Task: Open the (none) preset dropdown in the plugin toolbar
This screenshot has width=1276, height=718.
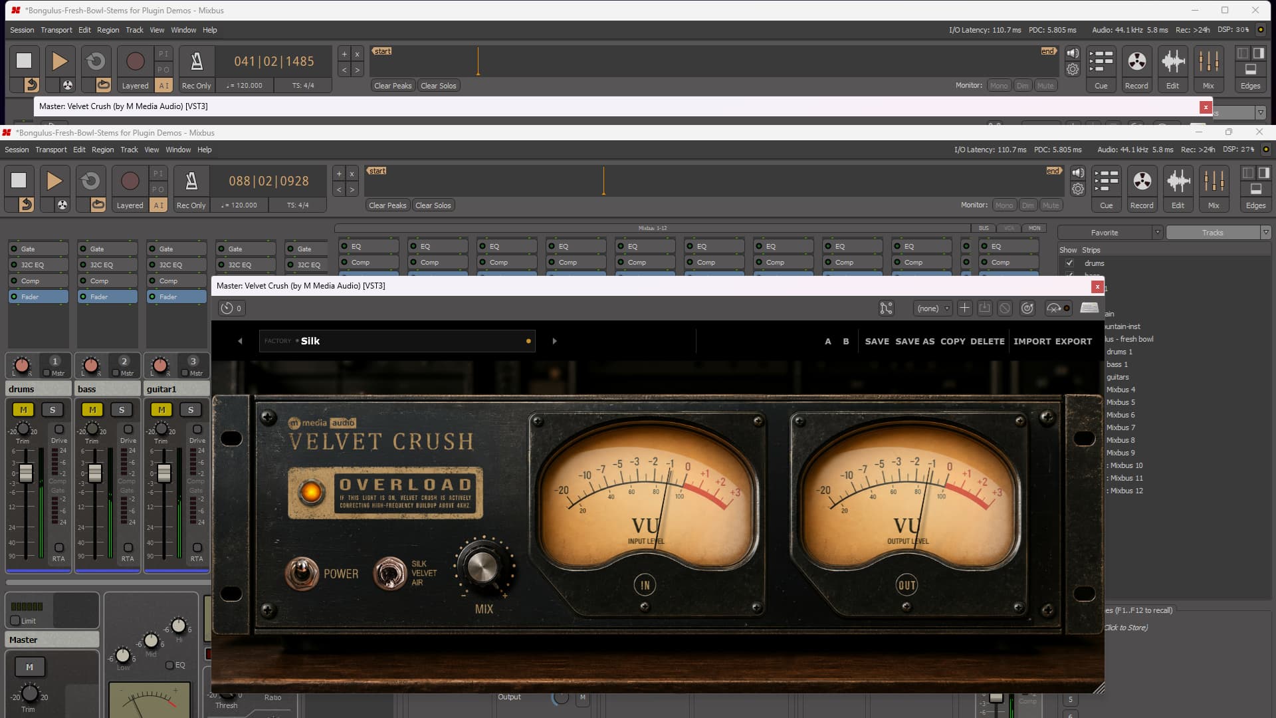Action: [x=932, y=308]
